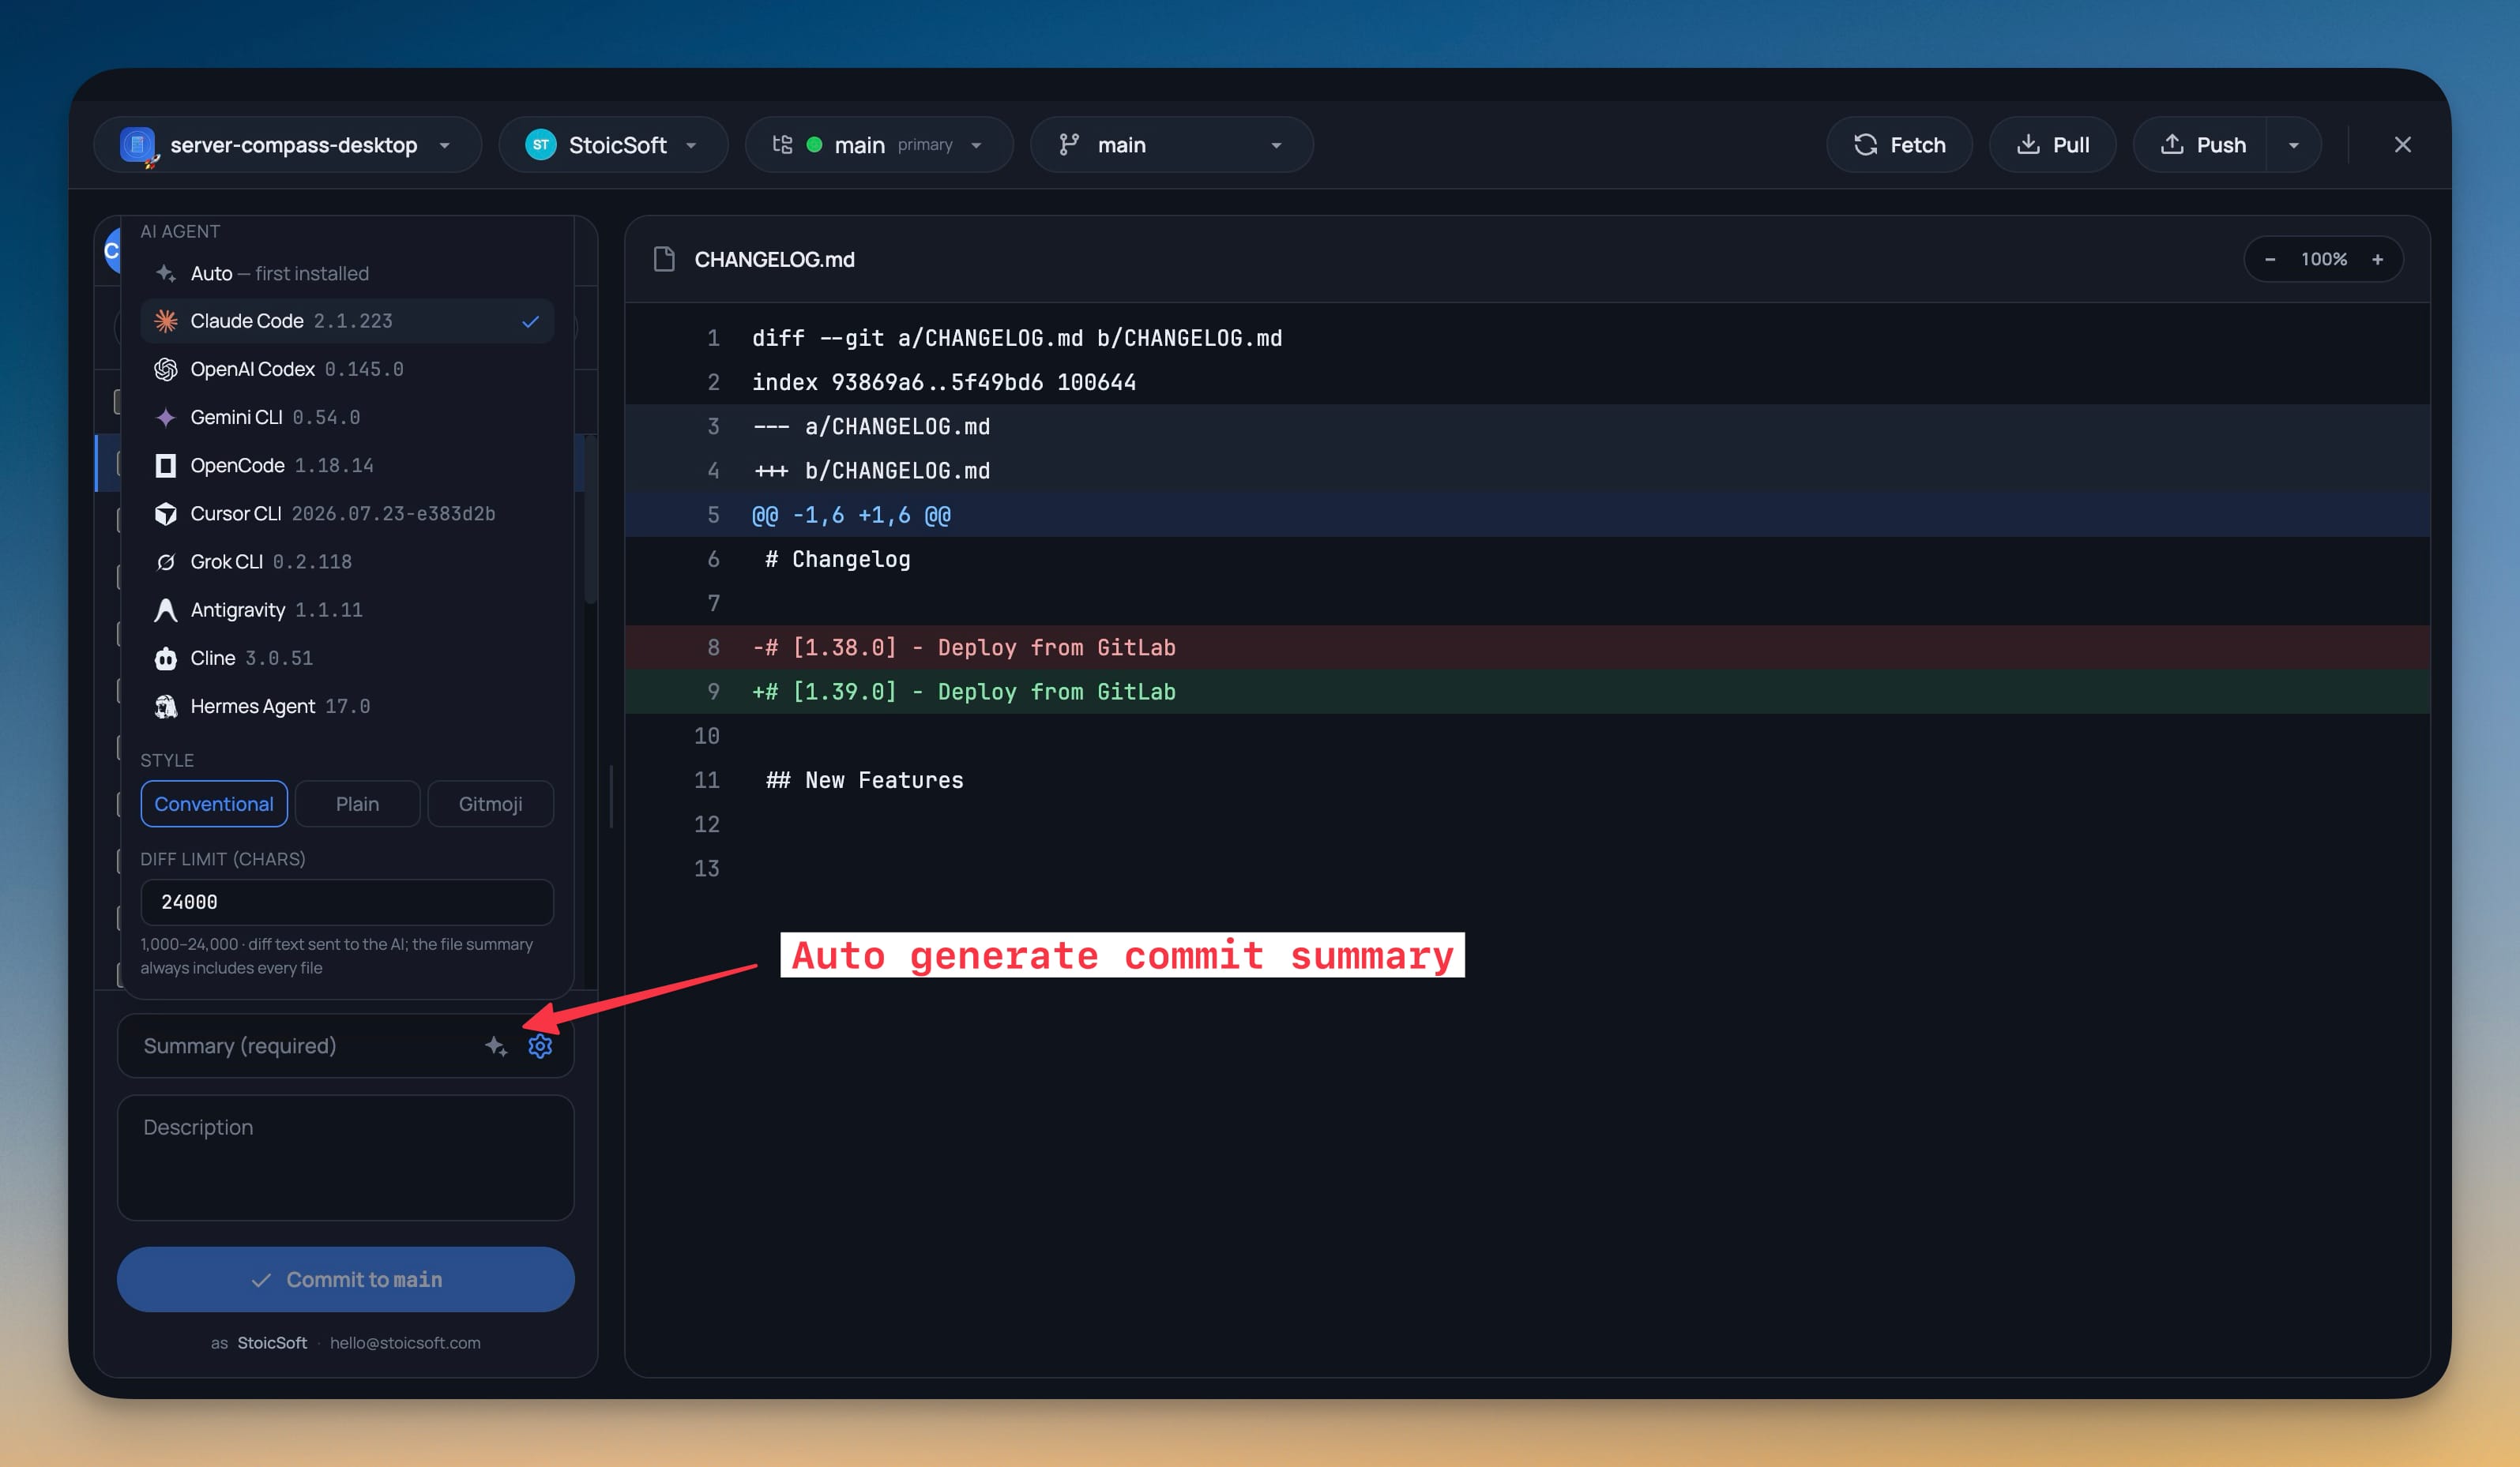Click the checkmark icon on Commit button
The width and height of the screenshot is (2520, 1467).
point(261,1280)
